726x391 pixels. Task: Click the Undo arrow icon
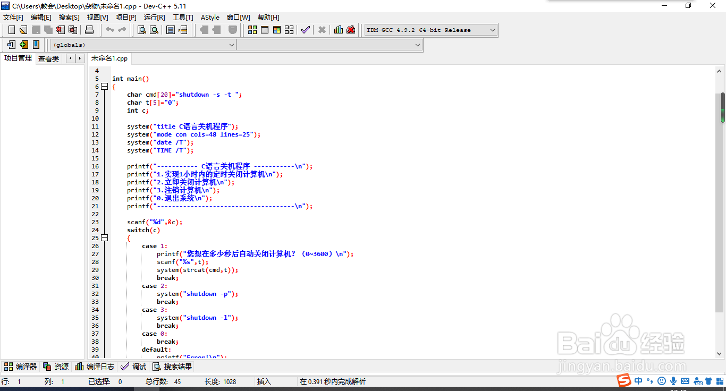pos(110,30)
